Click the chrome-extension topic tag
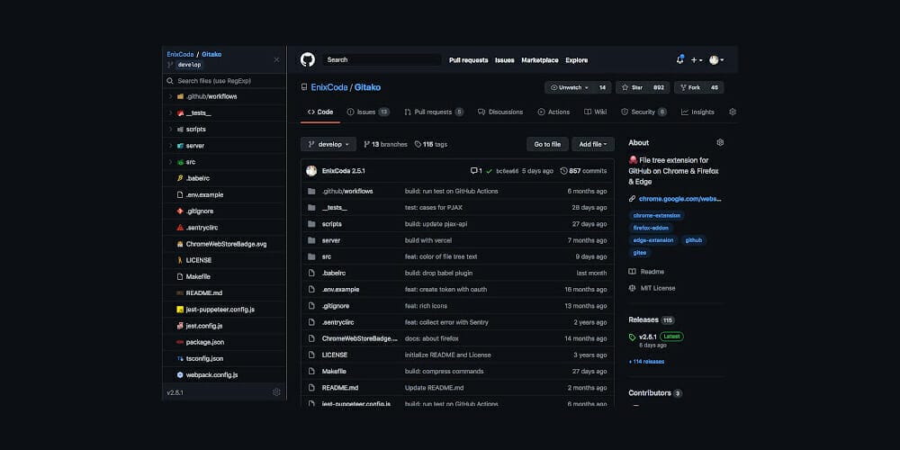The height and width of the screenshot is (450, 900). pyautogui.click(x=657, y=215)
